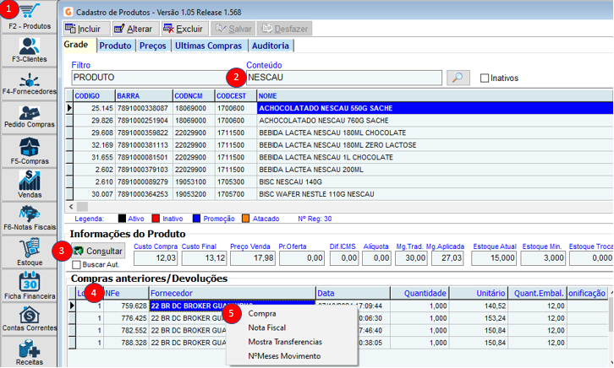Click the Estoque Min. field 3,000
The width and height of the screenshot is (614, 368).
coord(543,258)
